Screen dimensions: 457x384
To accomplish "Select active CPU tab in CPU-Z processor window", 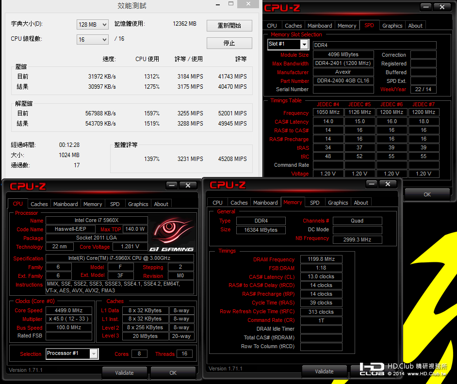I will point(18,204).
